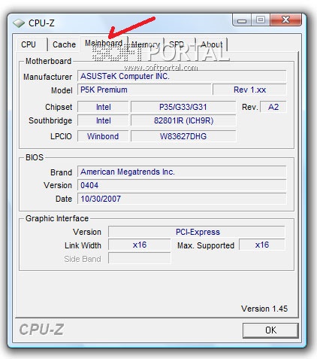
Task: Select the W83627DHG LPCIO value
Action: point(183,136)
